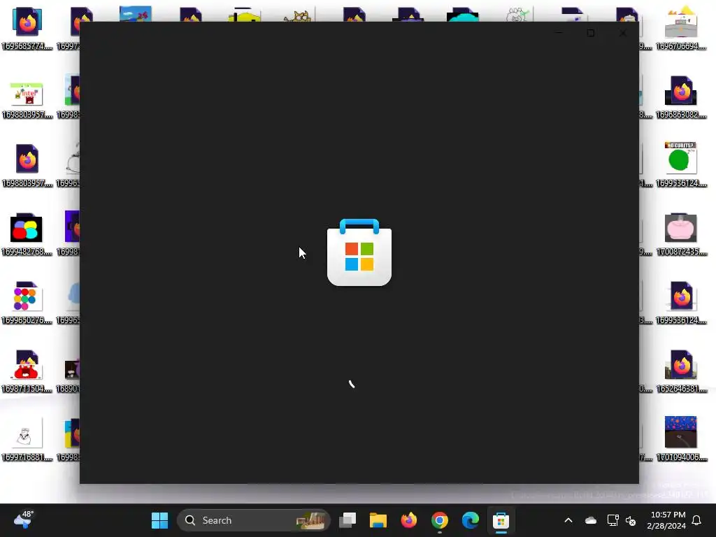The width and height of the screenshot is (716, 537).
Task: Maximize the Microsoft Store window
Action: pos(590,33)
